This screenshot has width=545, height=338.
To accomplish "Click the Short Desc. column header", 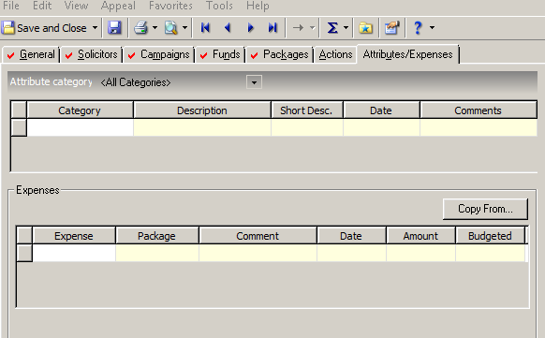I will [307, 110].
